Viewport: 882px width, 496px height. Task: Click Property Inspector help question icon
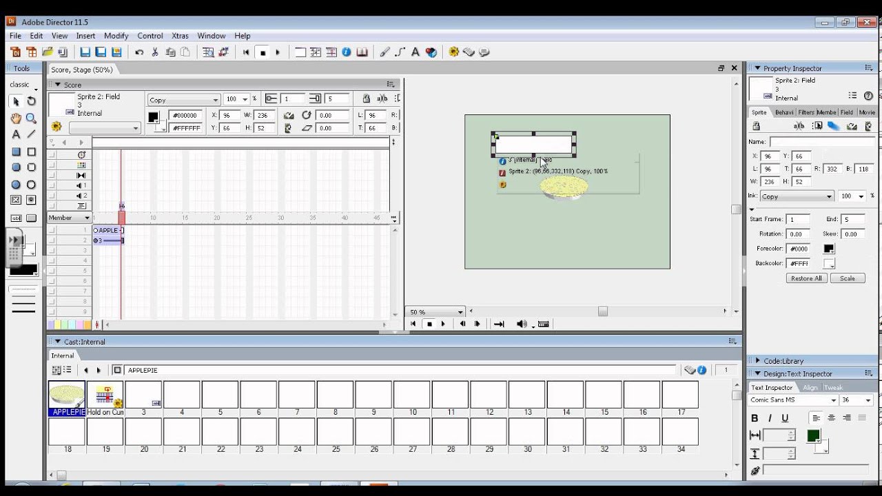coord(868,96)
